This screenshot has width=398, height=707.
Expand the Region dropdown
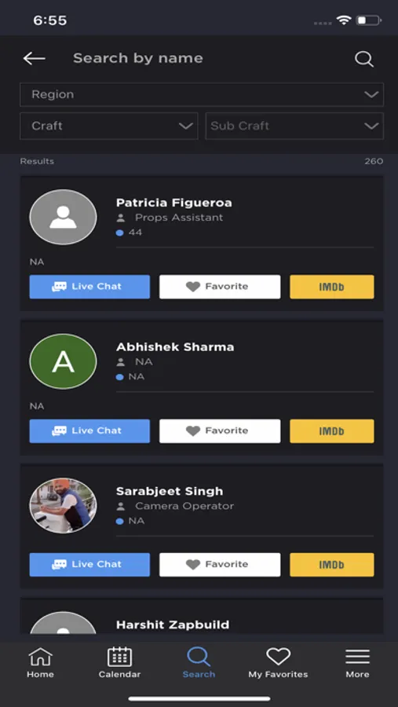click(202, 95)
